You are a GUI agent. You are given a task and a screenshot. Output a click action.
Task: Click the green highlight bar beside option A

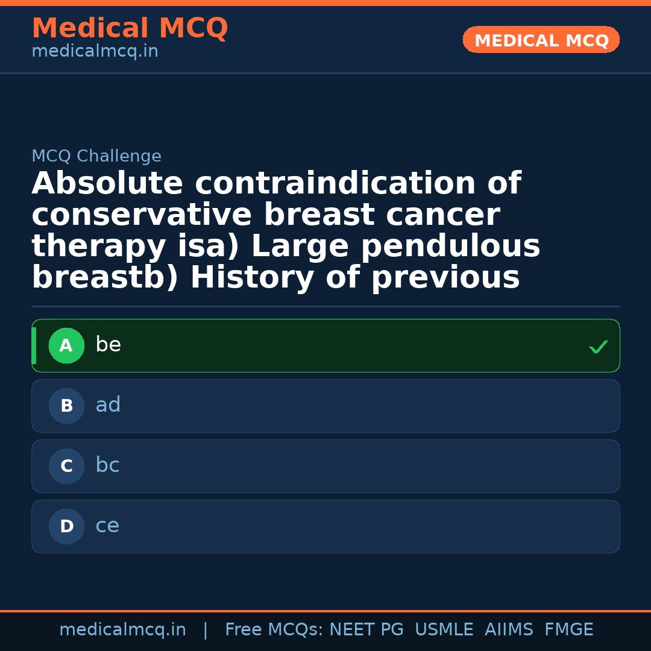34,345
